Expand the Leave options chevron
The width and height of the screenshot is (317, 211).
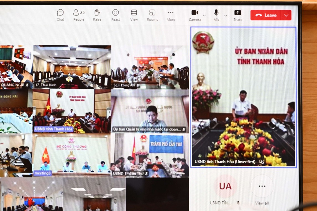click(x=286, y=15)
